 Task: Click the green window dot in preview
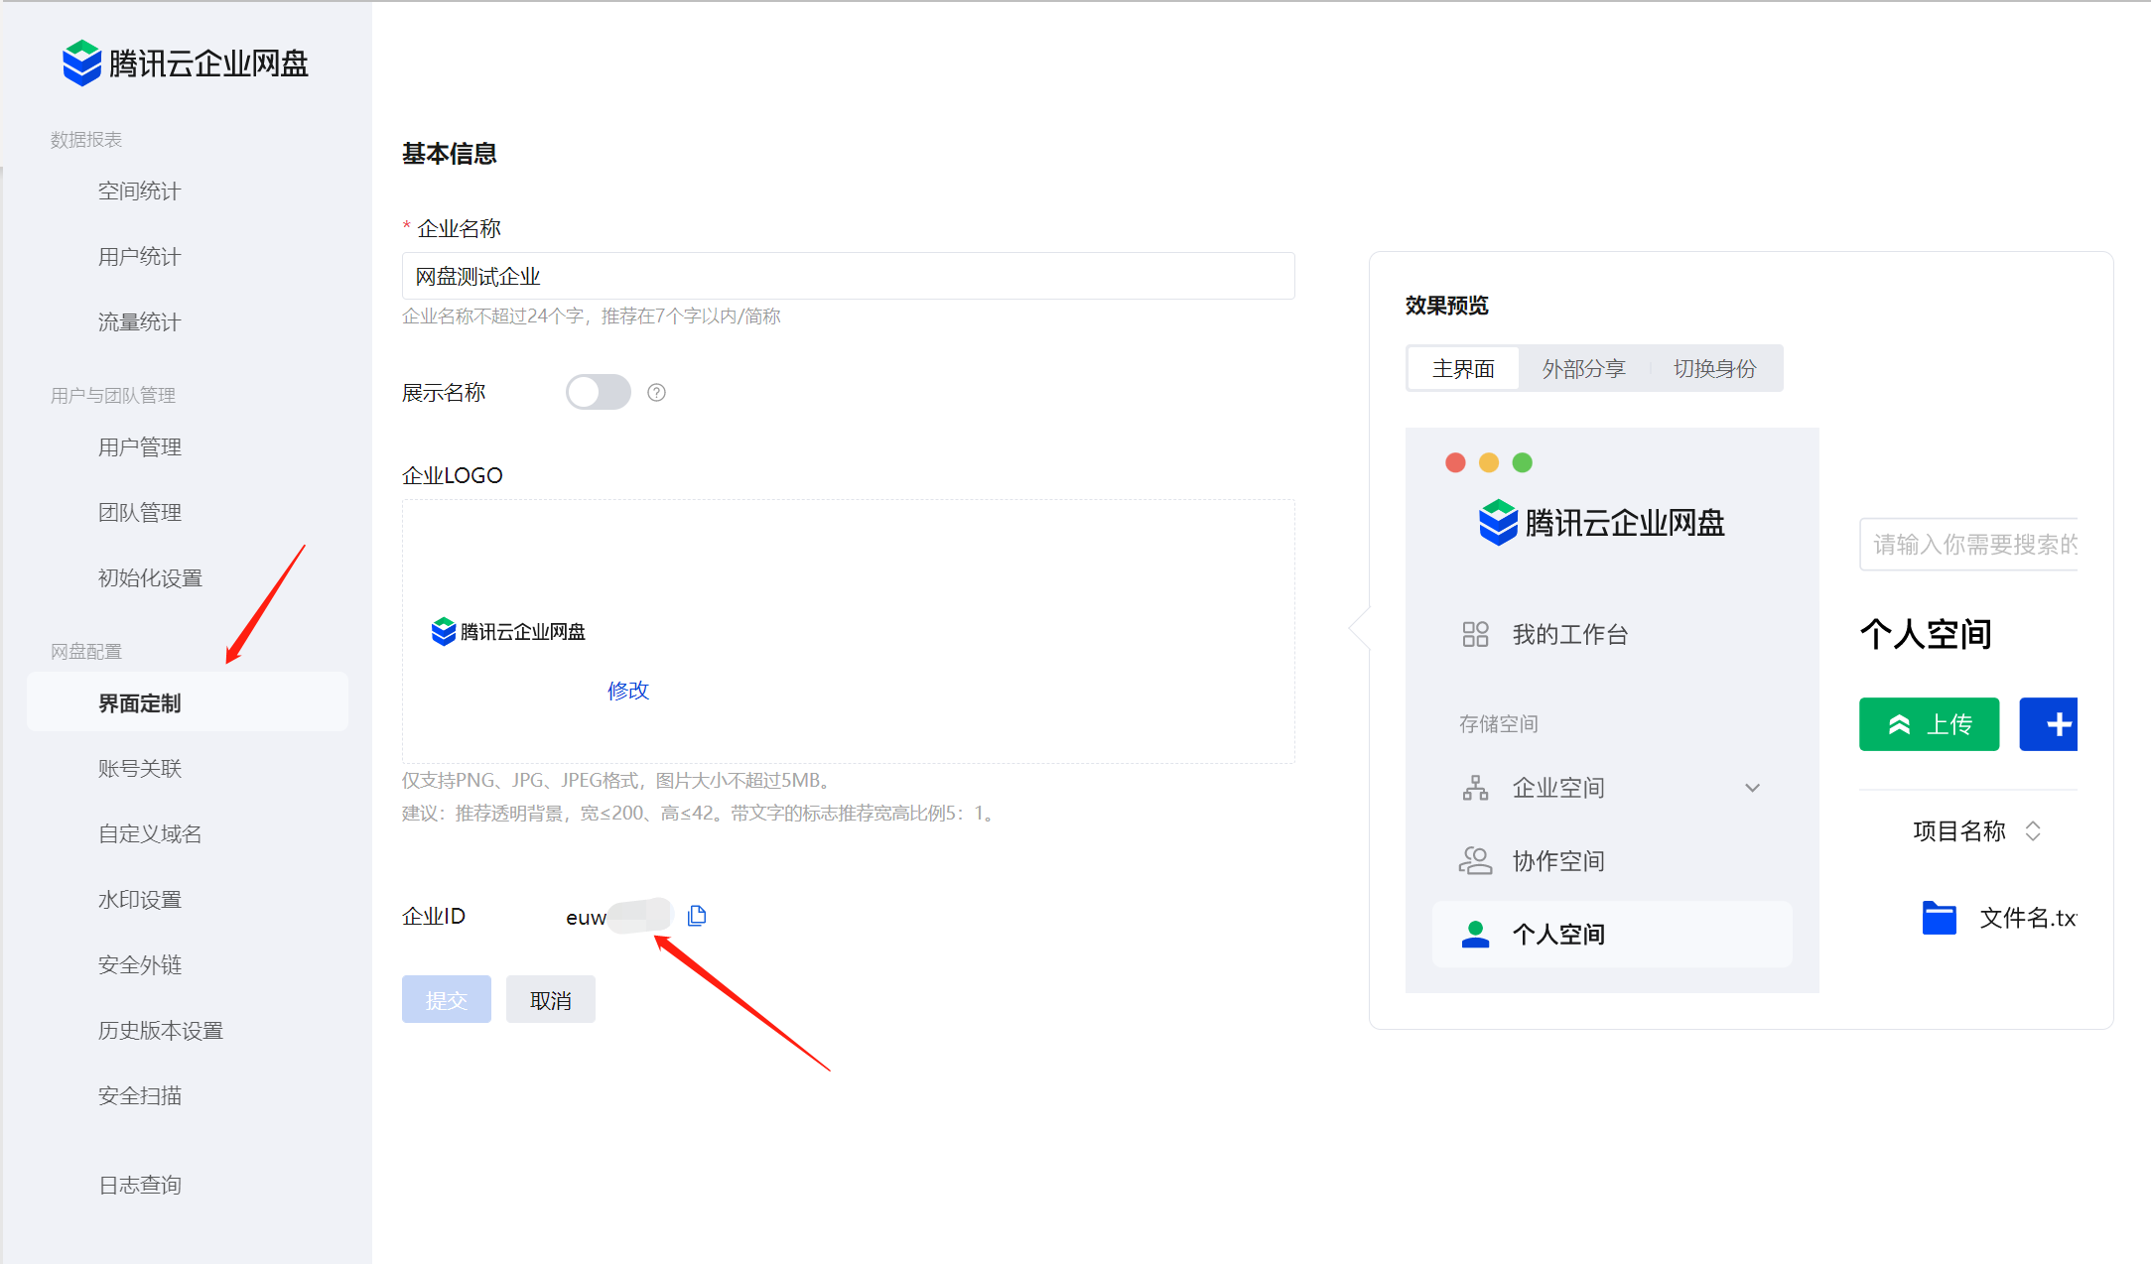point(1522,462)
